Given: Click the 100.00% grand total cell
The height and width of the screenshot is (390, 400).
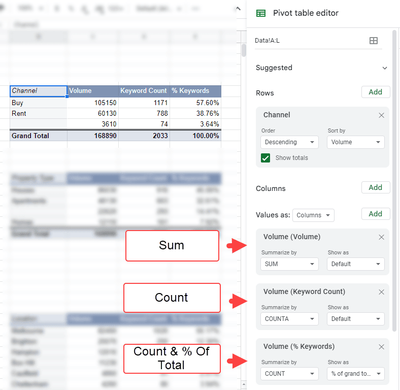Looking at the screenshot, I should (195, 136).
